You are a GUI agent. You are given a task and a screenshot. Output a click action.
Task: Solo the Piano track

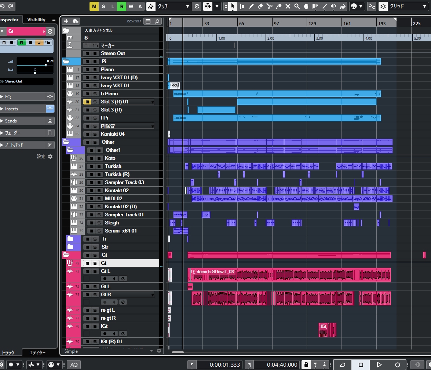95,70
